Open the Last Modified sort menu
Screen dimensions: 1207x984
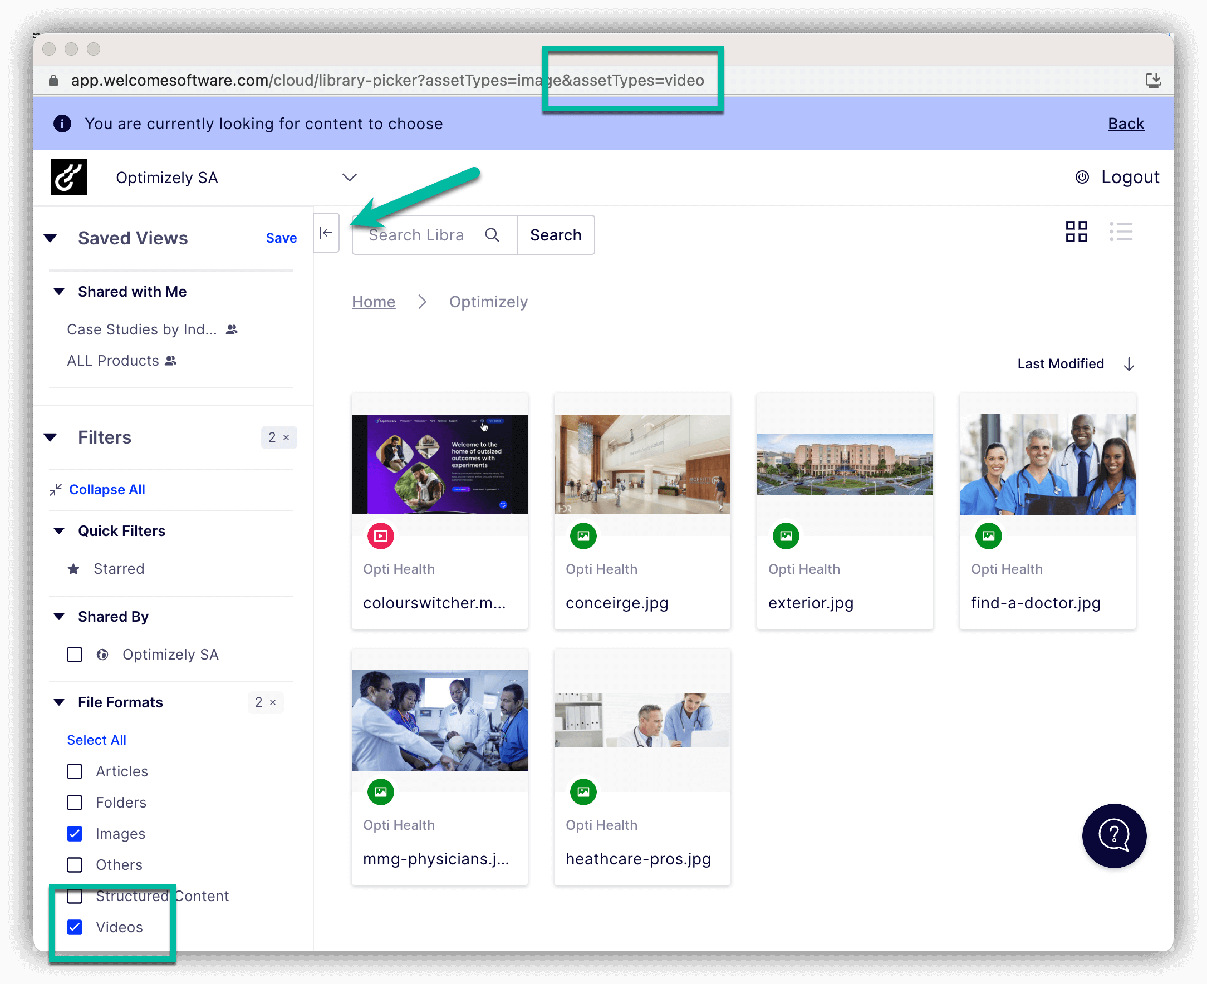click(x=1060, y=364)
